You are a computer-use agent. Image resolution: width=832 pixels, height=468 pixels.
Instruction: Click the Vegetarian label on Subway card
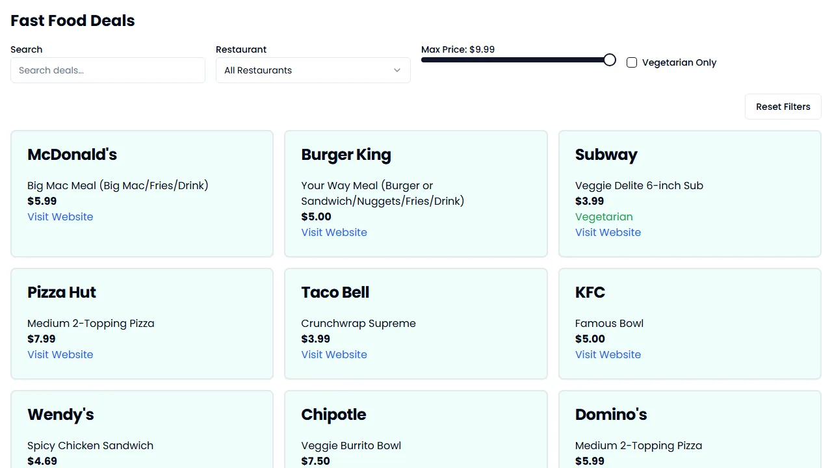604,217
